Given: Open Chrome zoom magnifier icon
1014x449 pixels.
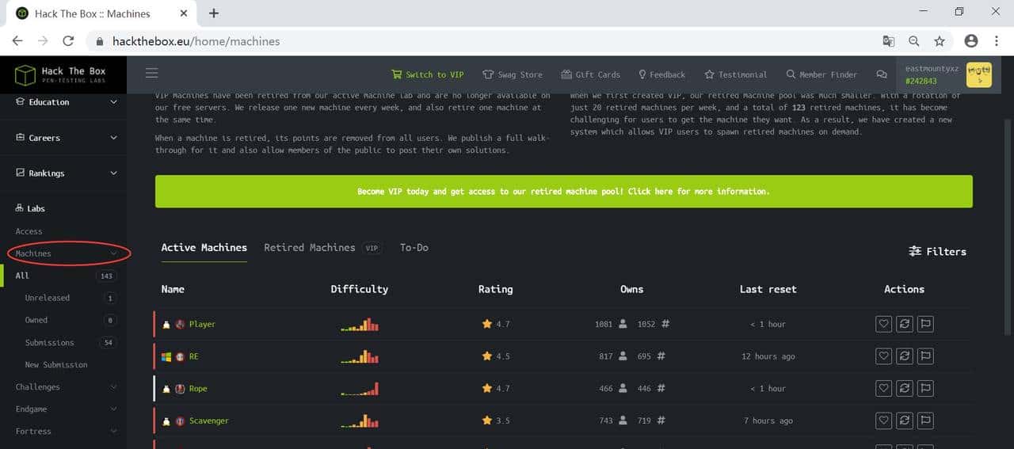Looking at the screenshot, I should 914,41.
